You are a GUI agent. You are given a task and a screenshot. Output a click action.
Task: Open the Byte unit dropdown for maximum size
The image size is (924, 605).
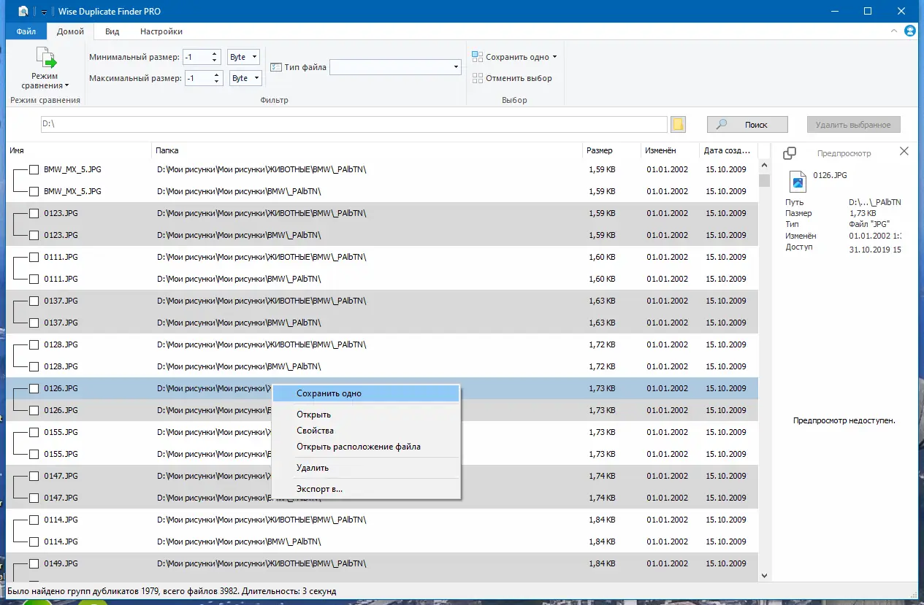(256, 78)
